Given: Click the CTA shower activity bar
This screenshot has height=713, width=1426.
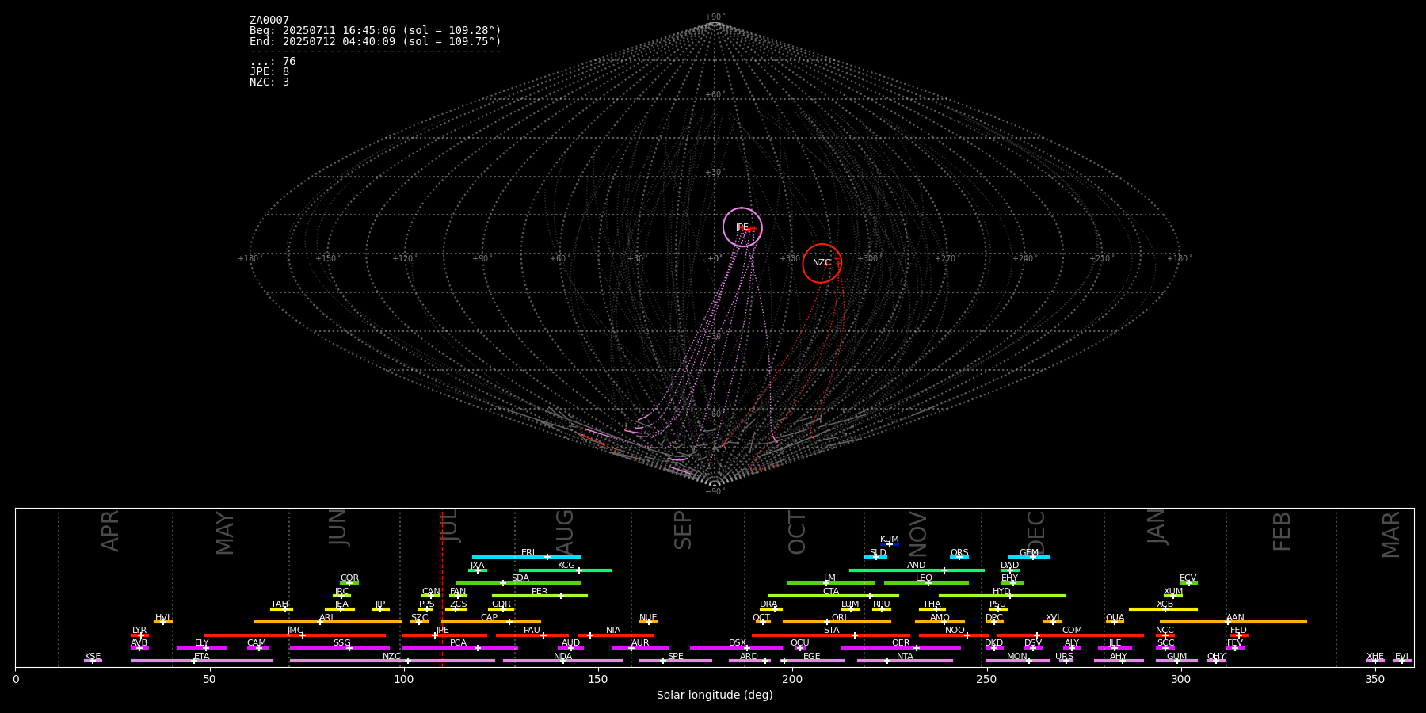Looking at the screenshot, I should 833,596.
